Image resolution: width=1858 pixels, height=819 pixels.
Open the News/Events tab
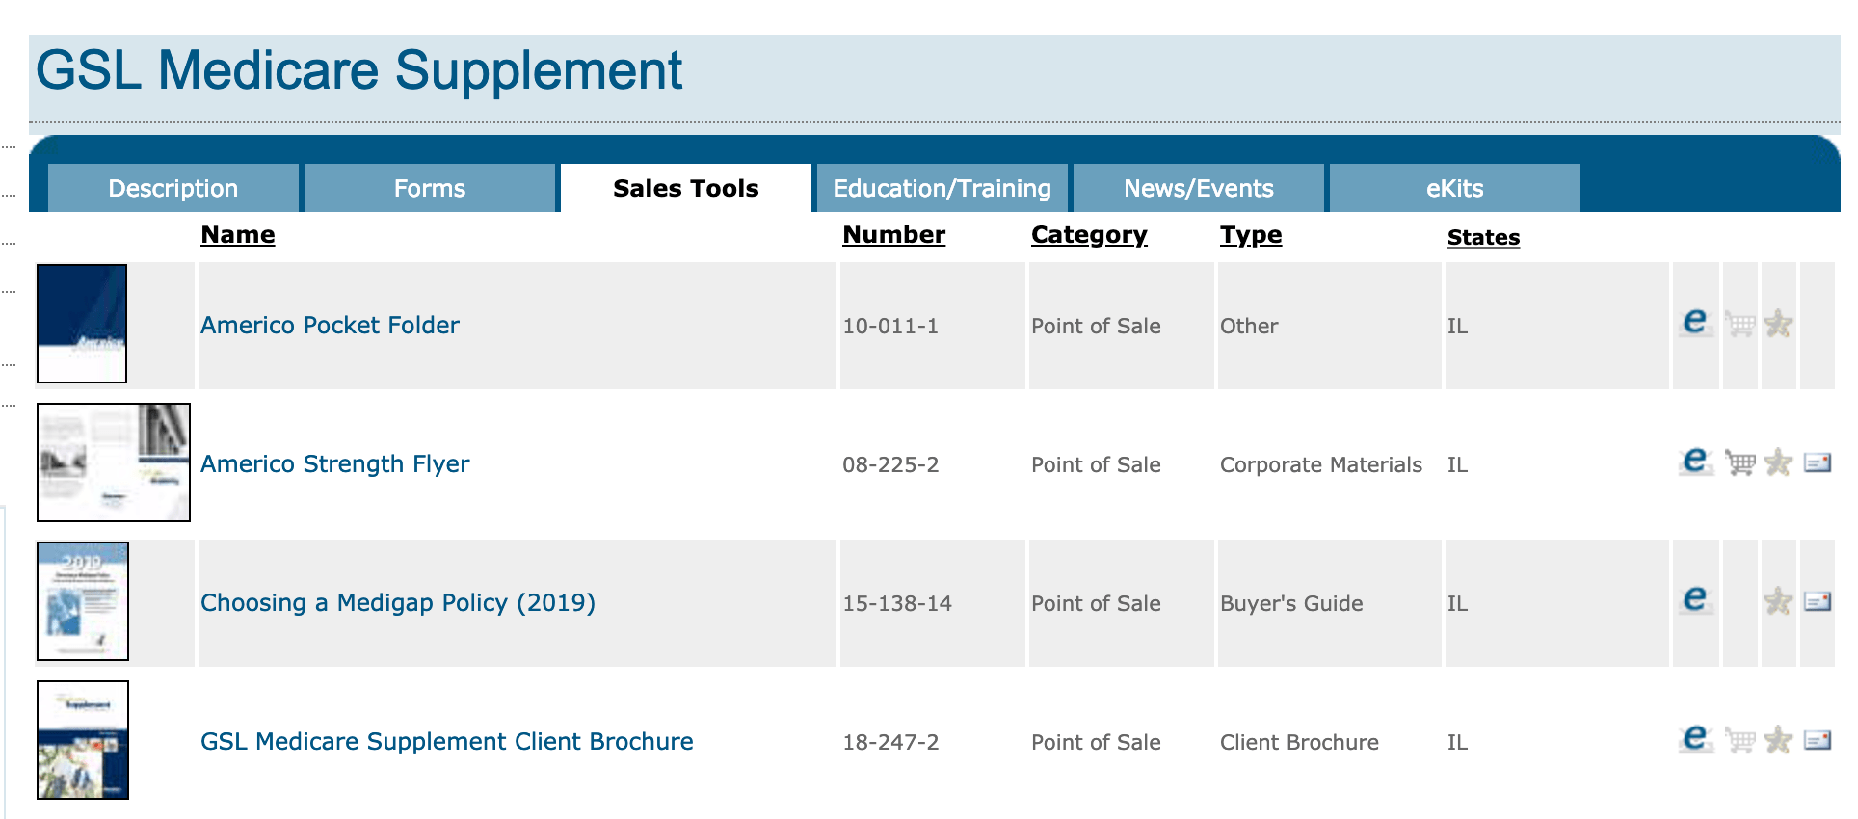[x=1199, y=188]
